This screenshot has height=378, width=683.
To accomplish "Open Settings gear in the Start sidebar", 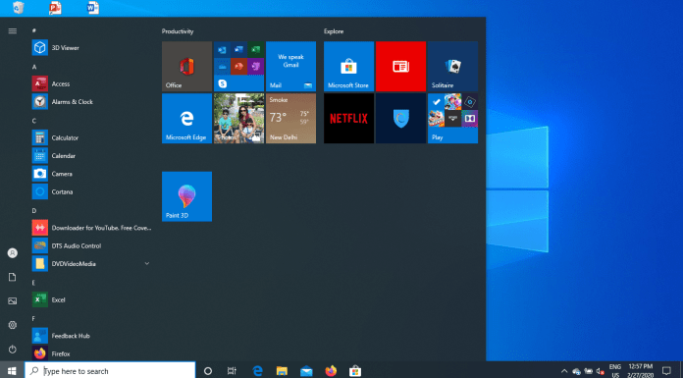I will 12,325.
